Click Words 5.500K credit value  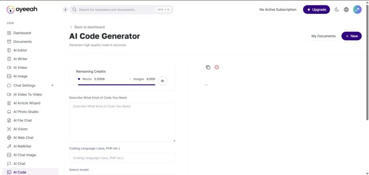tap(99, 79)
